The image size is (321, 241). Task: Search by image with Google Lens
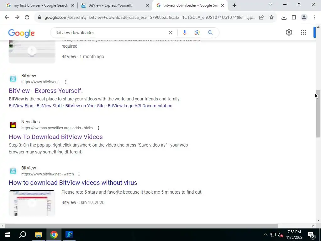point(197,33)
